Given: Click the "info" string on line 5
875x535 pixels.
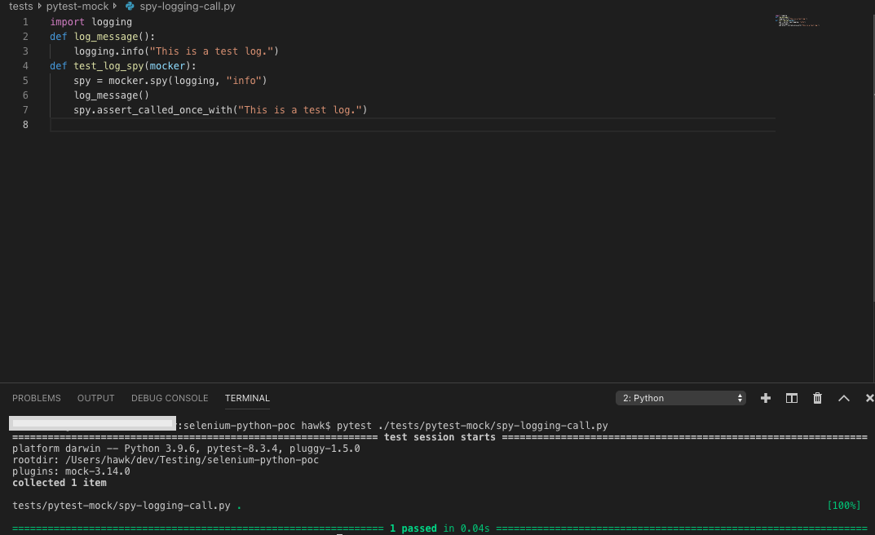Looking at the screenshot, I should 244,81.
